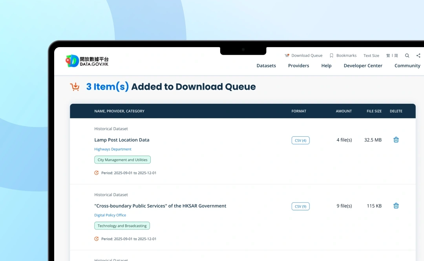Click the orange download cart heading icon
Screen dimensions: 424x261
(75, 86)
